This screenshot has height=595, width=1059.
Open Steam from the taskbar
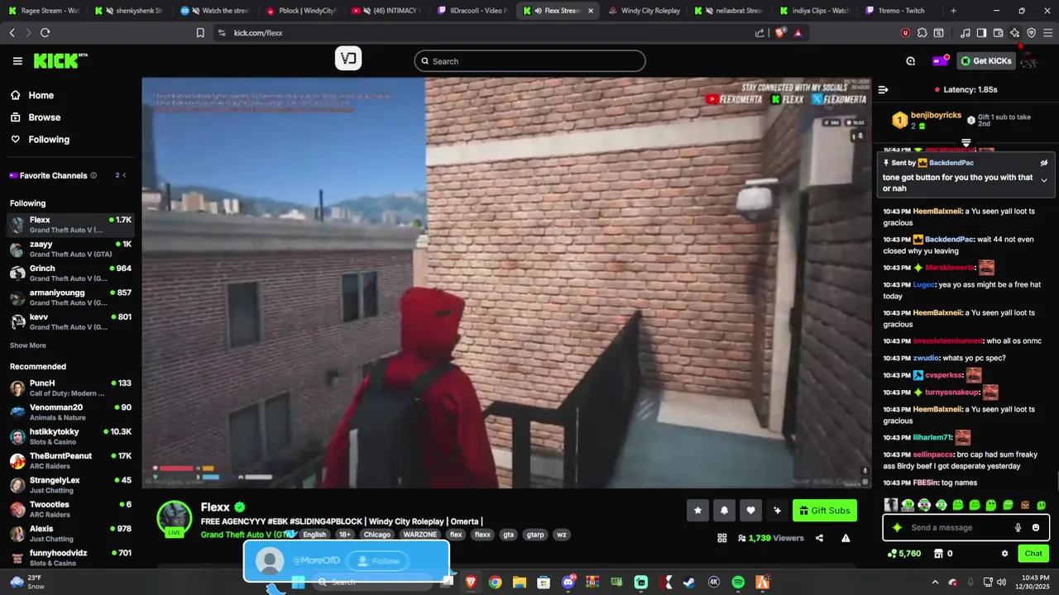(x=689, y=583)
